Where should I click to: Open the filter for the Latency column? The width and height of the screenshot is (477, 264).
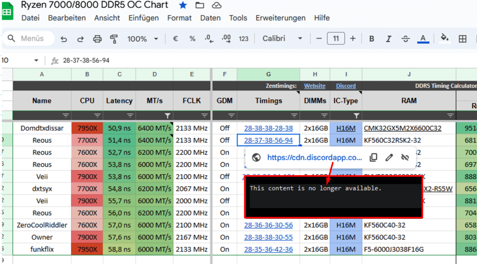click(130, 115)
